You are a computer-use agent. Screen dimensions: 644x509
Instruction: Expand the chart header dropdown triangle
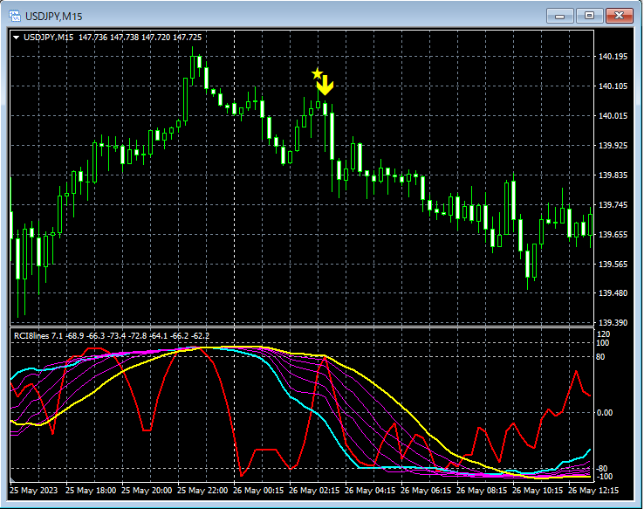(17, 38)
